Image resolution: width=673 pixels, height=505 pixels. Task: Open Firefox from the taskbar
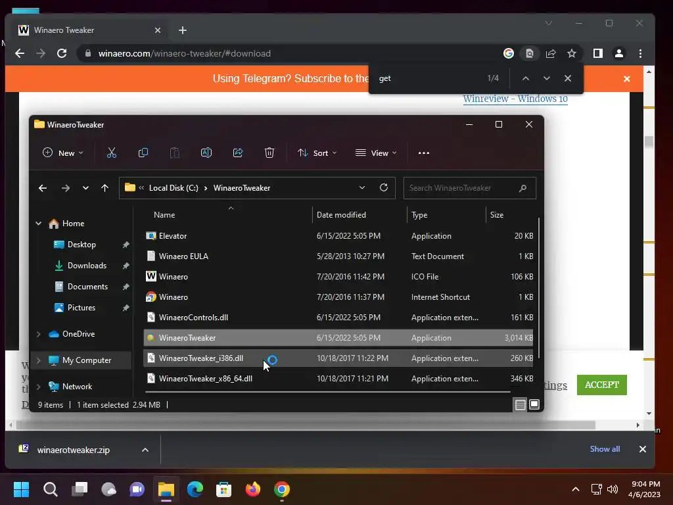click(x=253, y=489)
